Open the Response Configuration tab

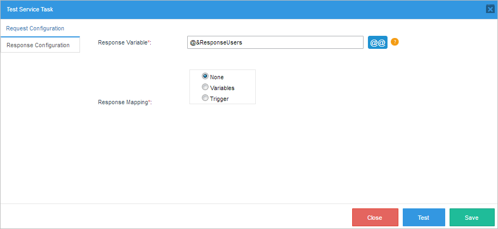tap(38, 45)
